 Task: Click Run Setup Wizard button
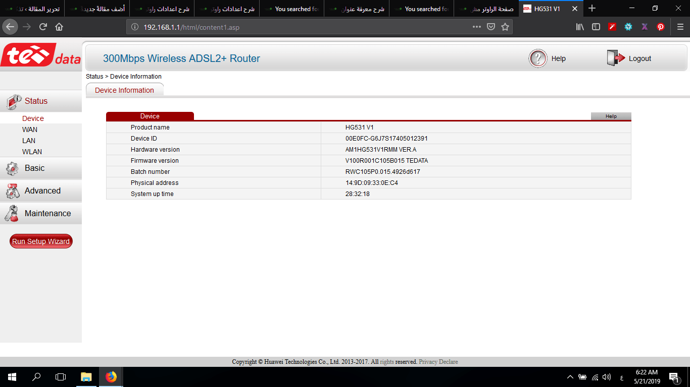point(41,241)
